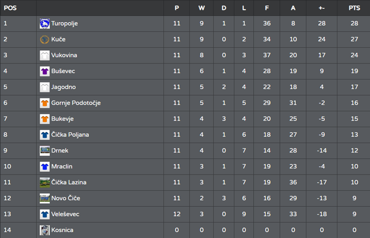This screenshot has width=370, height=238.
Task: Select the Veleševec team name
Action: tap(65, 214)
